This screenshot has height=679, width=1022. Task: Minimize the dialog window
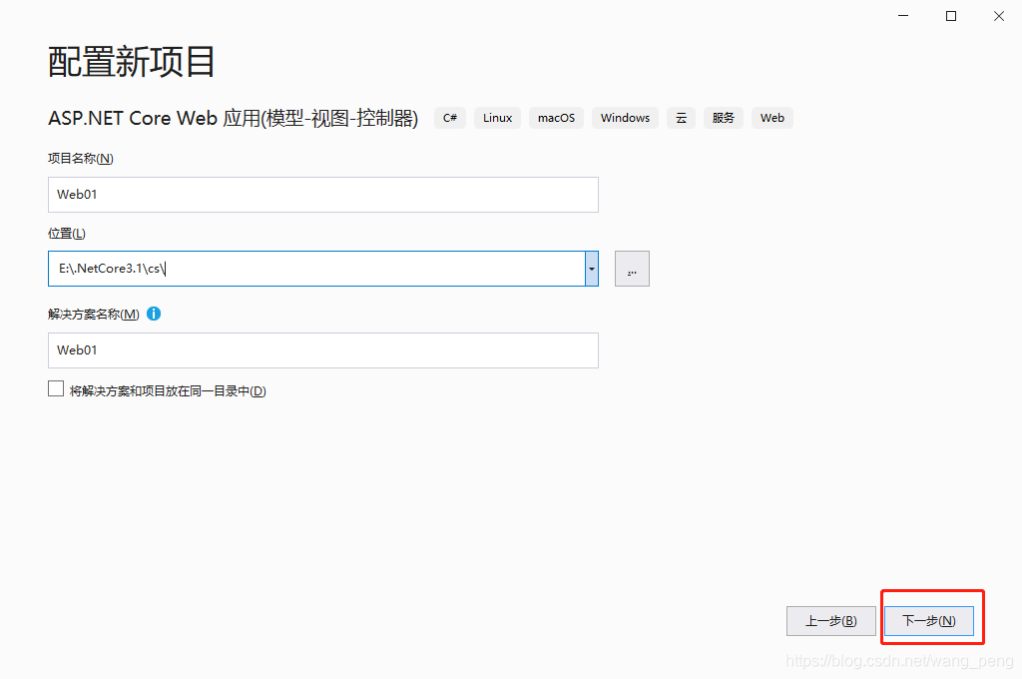point(903,16)
